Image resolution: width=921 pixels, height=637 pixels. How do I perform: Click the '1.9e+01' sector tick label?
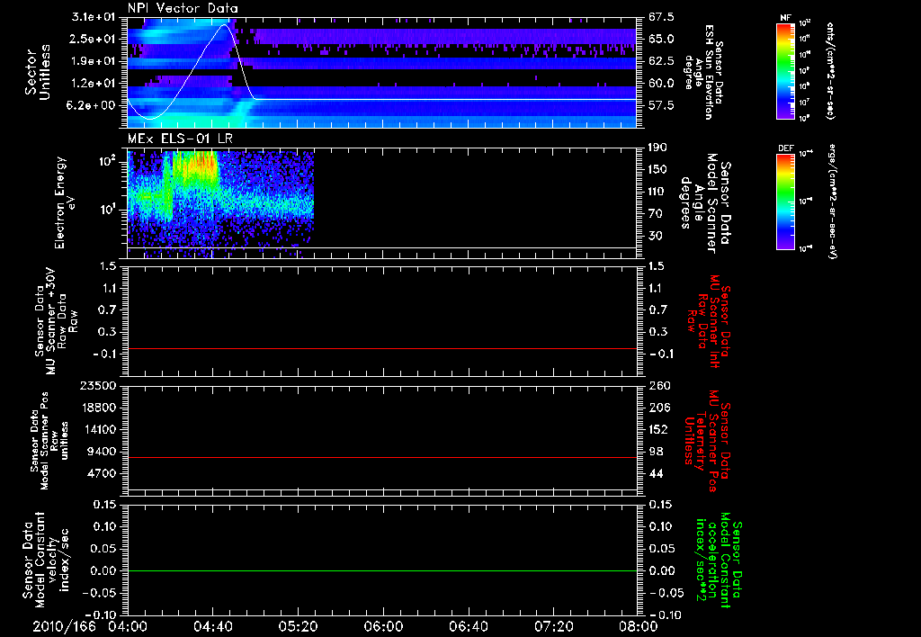94,61
